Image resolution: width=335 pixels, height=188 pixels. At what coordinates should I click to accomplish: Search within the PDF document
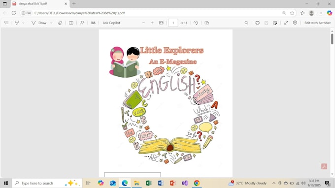coord(246,23)
